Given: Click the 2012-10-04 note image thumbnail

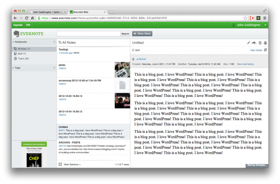Looking at the screenshot, I should point(122,101).
